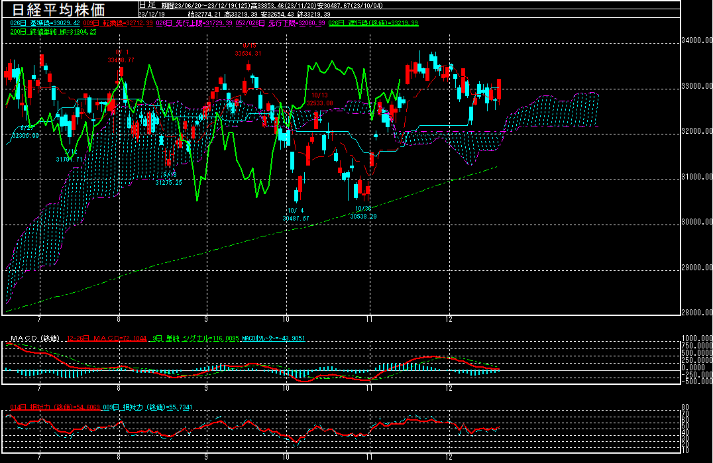Click month 7 on the price chart axis

[40, 319]
